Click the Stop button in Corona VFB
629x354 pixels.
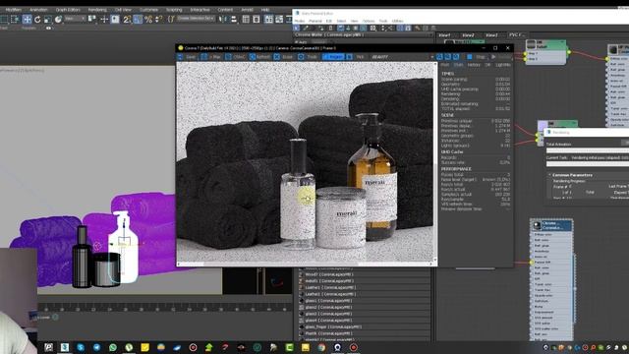pos(477,57)
